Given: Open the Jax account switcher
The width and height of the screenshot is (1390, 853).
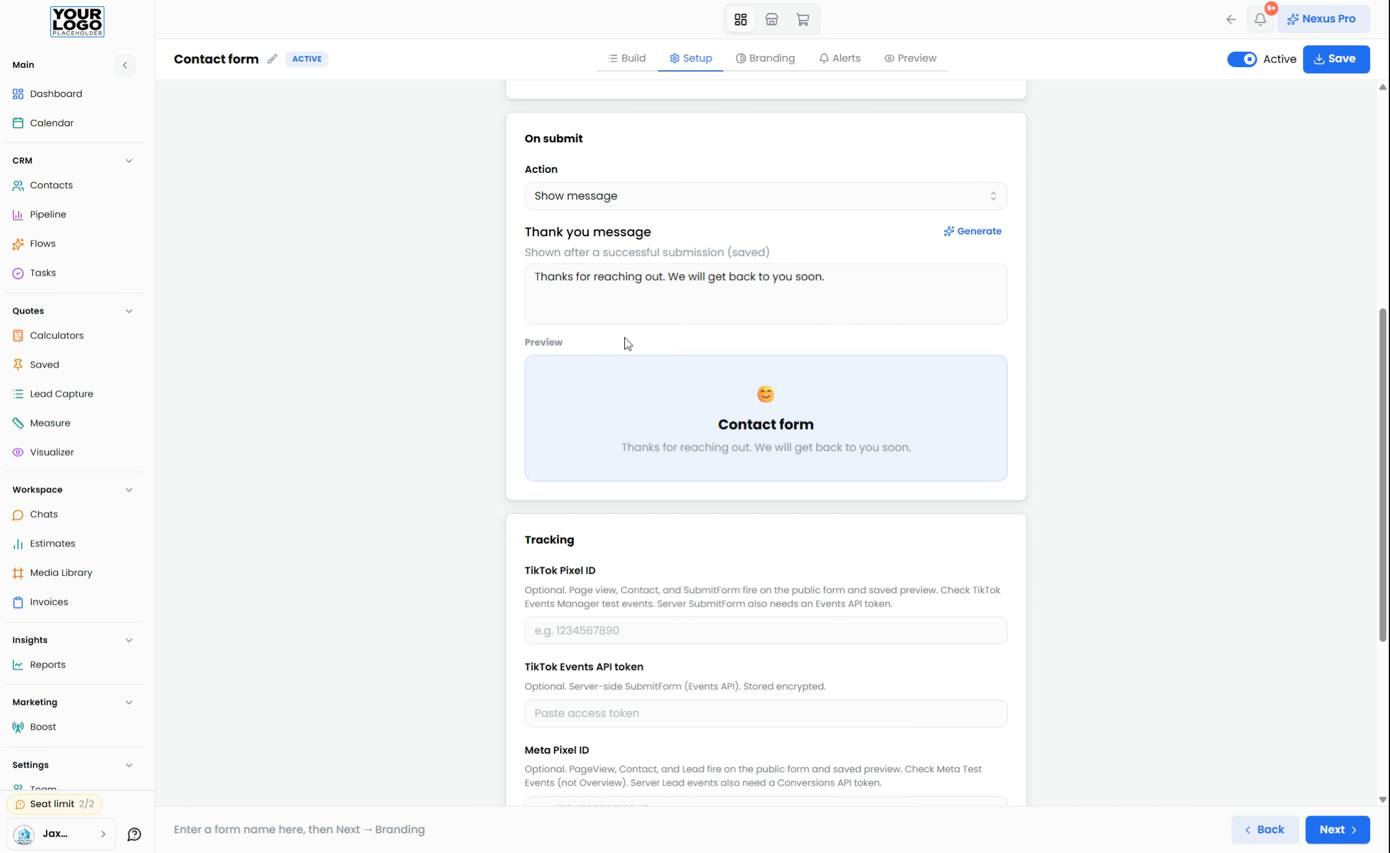Looking at the screenshot, I should 61,834.
